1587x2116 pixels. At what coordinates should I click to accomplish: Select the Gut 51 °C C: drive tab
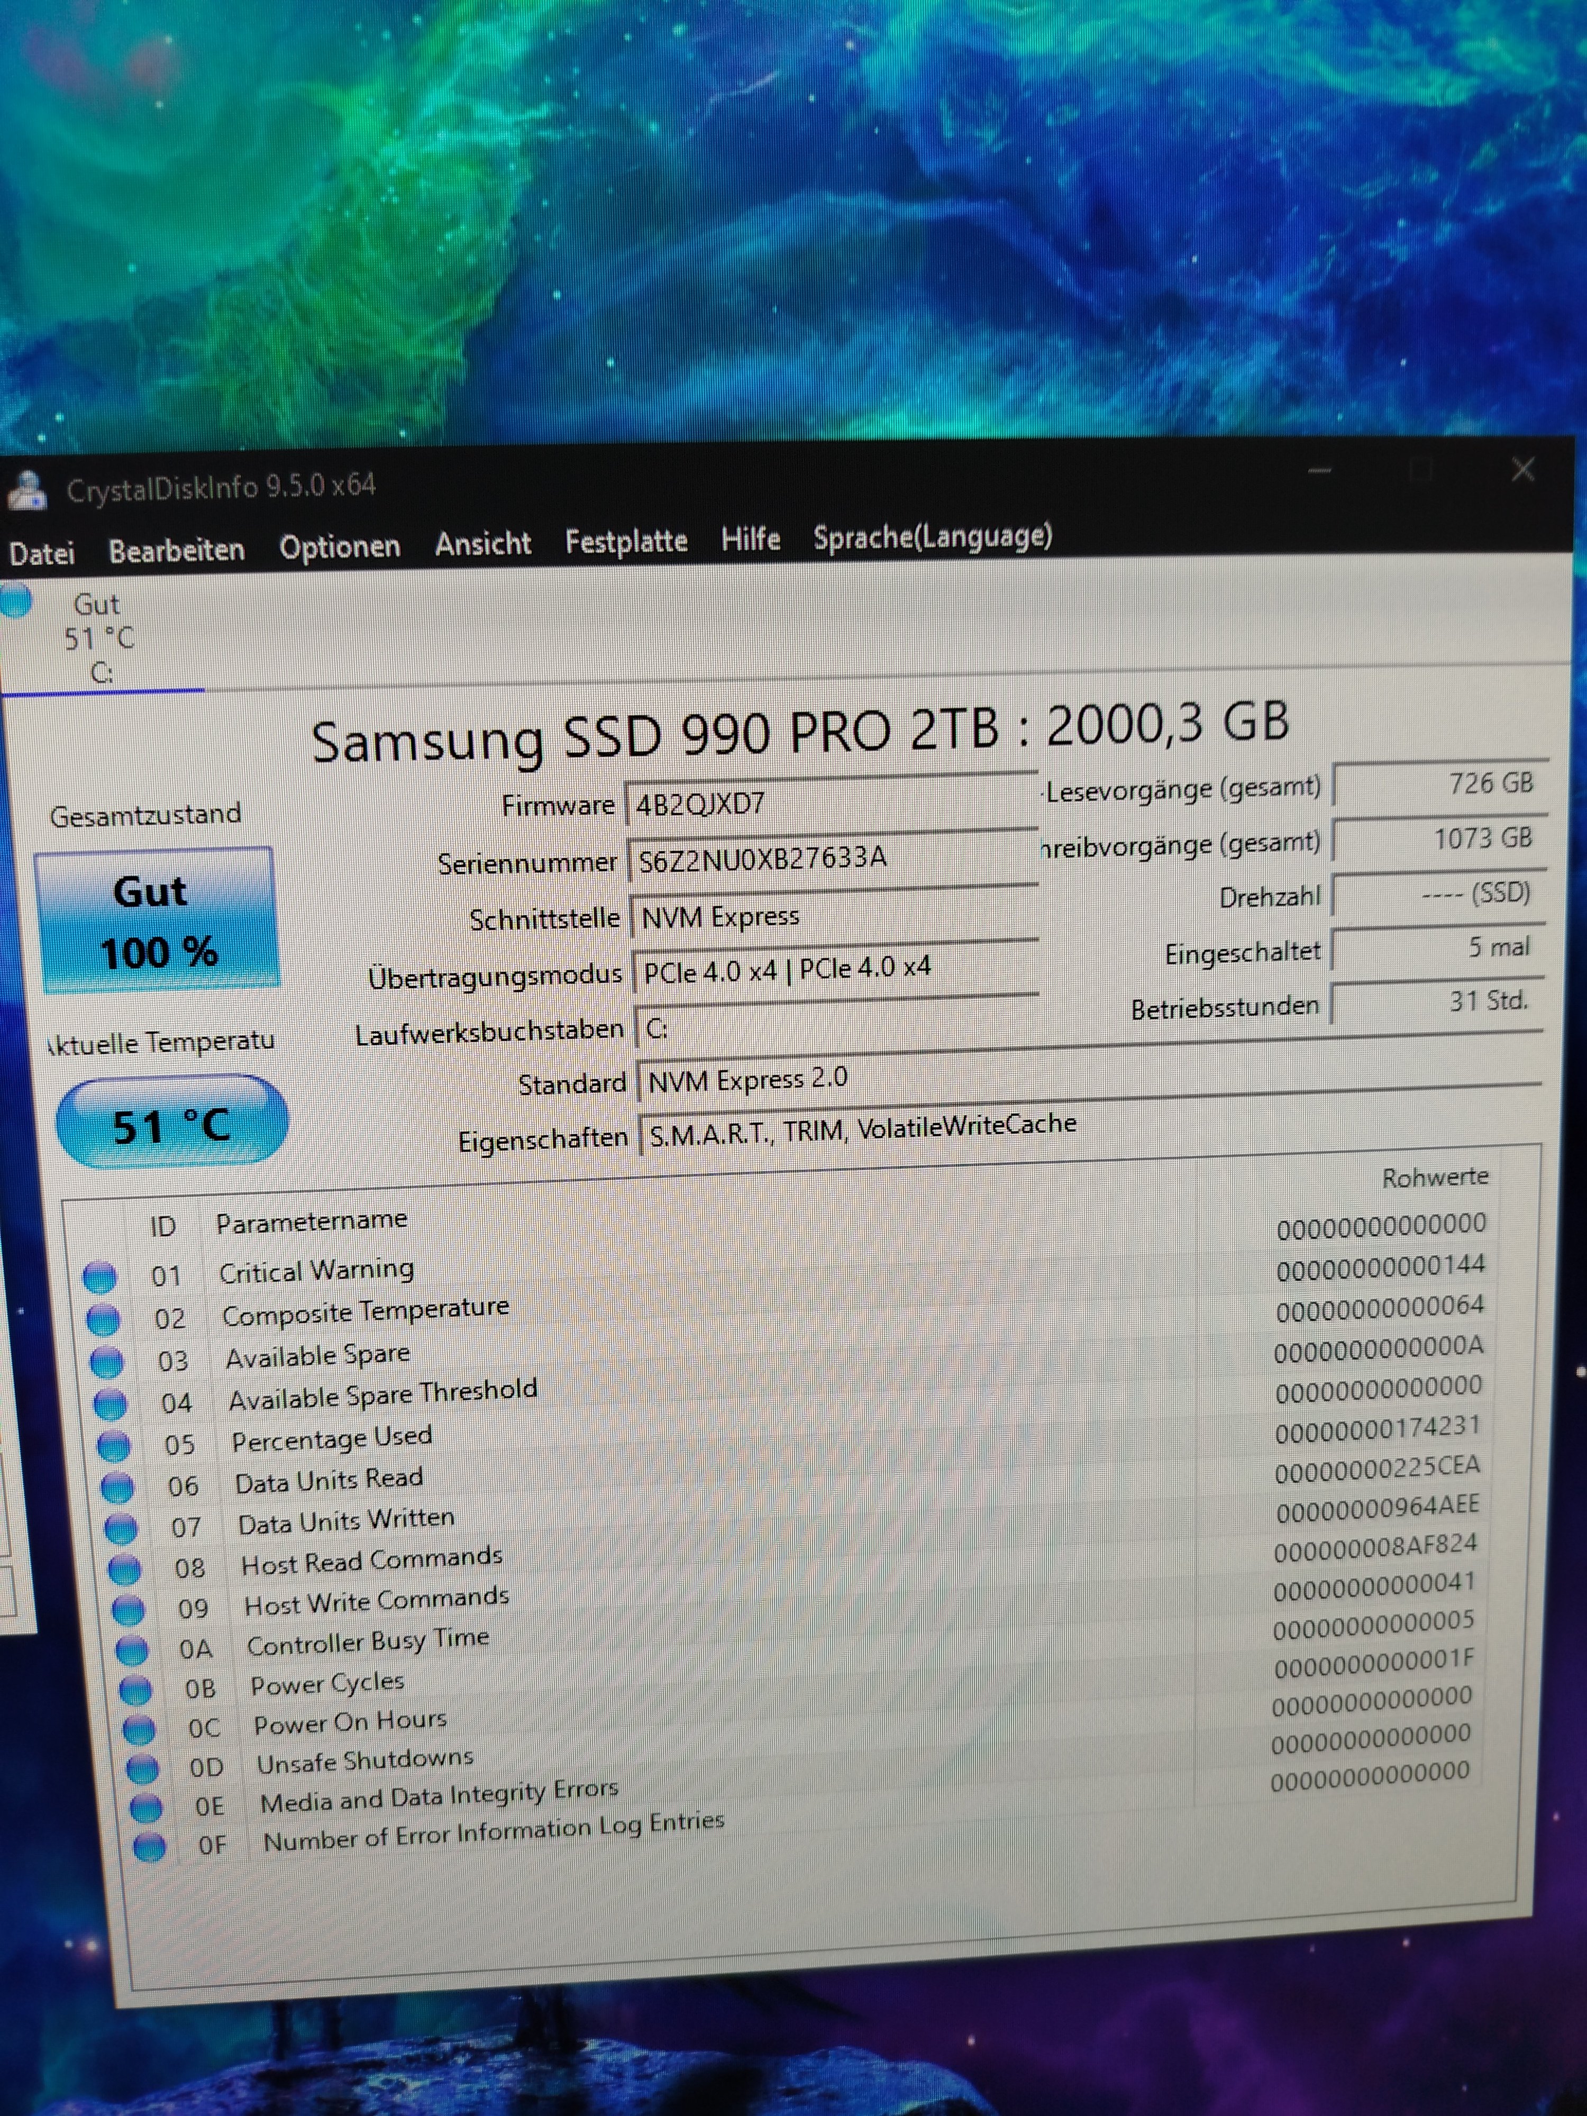coord(98,638)
